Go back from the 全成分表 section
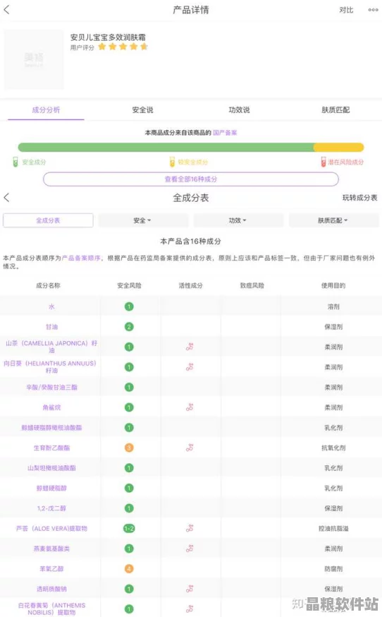The image size is (382, 617). pyautogui.click(x=6, y=198)
